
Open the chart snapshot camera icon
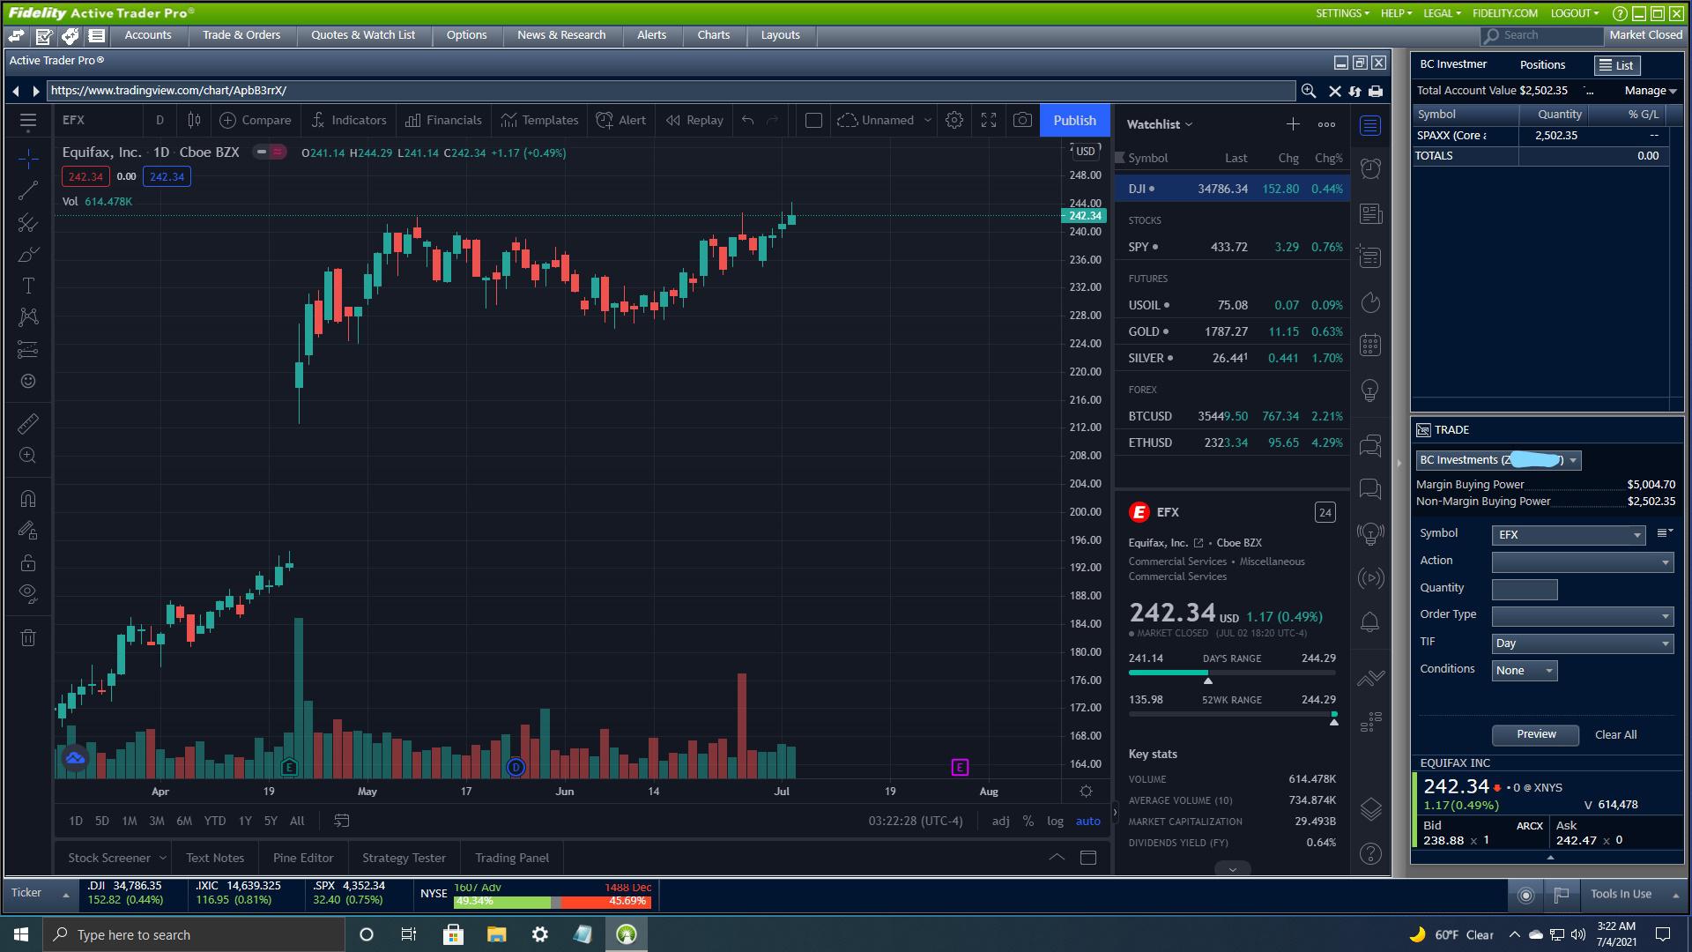[x=1022, y=121]
